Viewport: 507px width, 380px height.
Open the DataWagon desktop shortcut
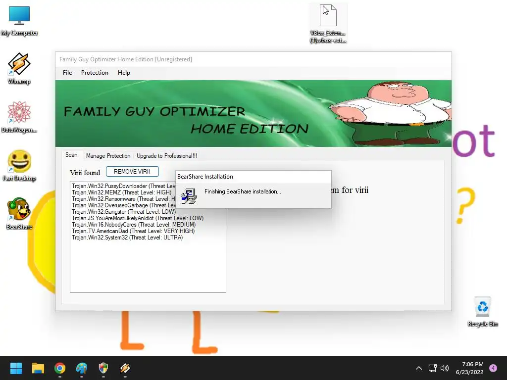(x=19, y=117)
